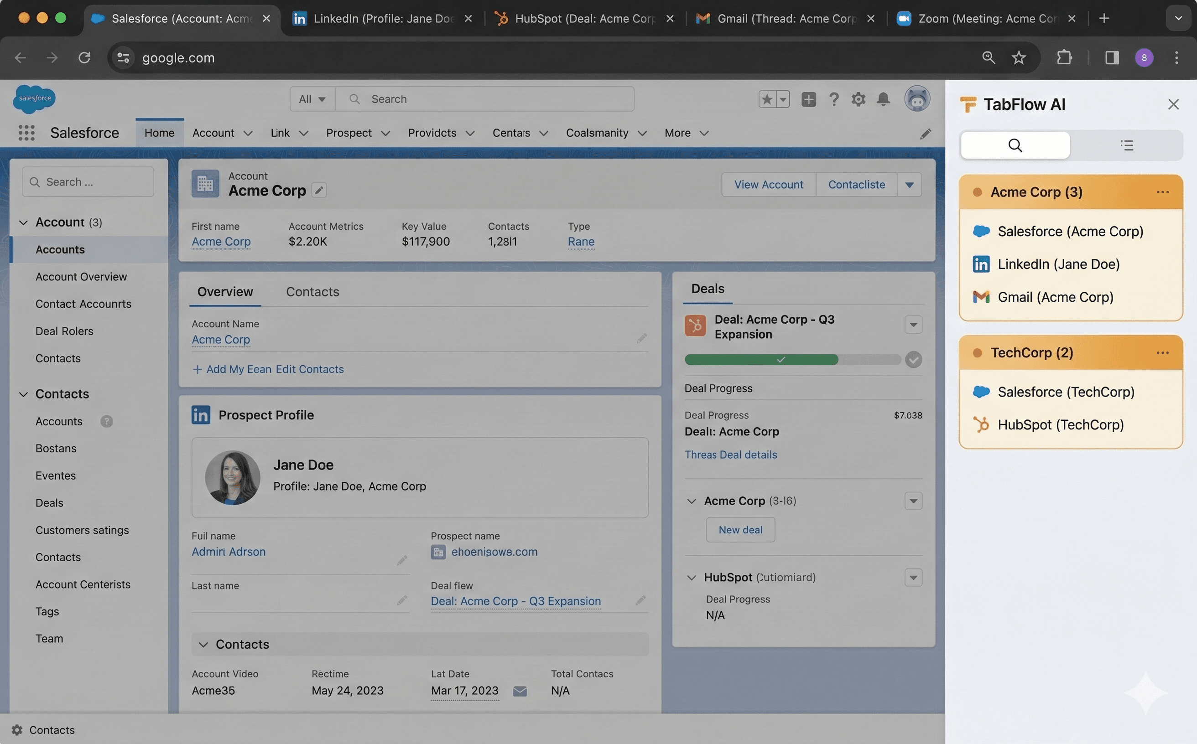
Task: Open the TechCorp group options menu
Action: point(1162,353)
